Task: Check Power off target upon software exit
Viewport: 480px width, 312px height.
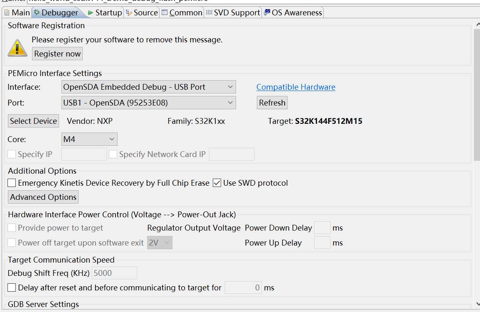Action: [12, 243]
